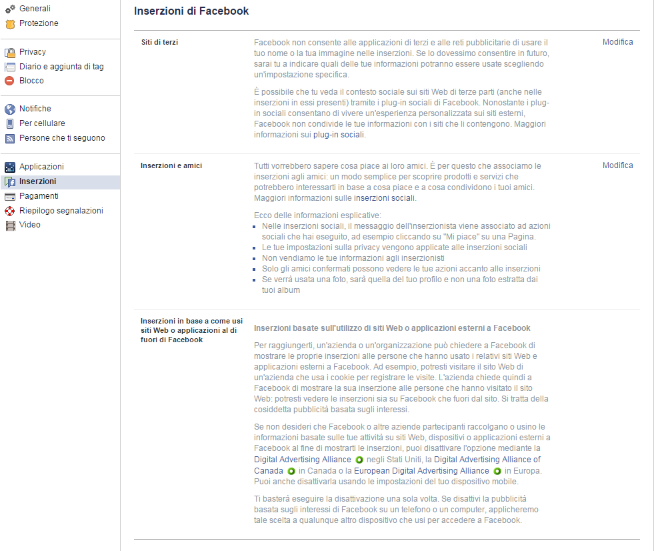Viewport: 658px width, 551px height.
Task: Click the Video film strip icon
Action: [10, 225]
